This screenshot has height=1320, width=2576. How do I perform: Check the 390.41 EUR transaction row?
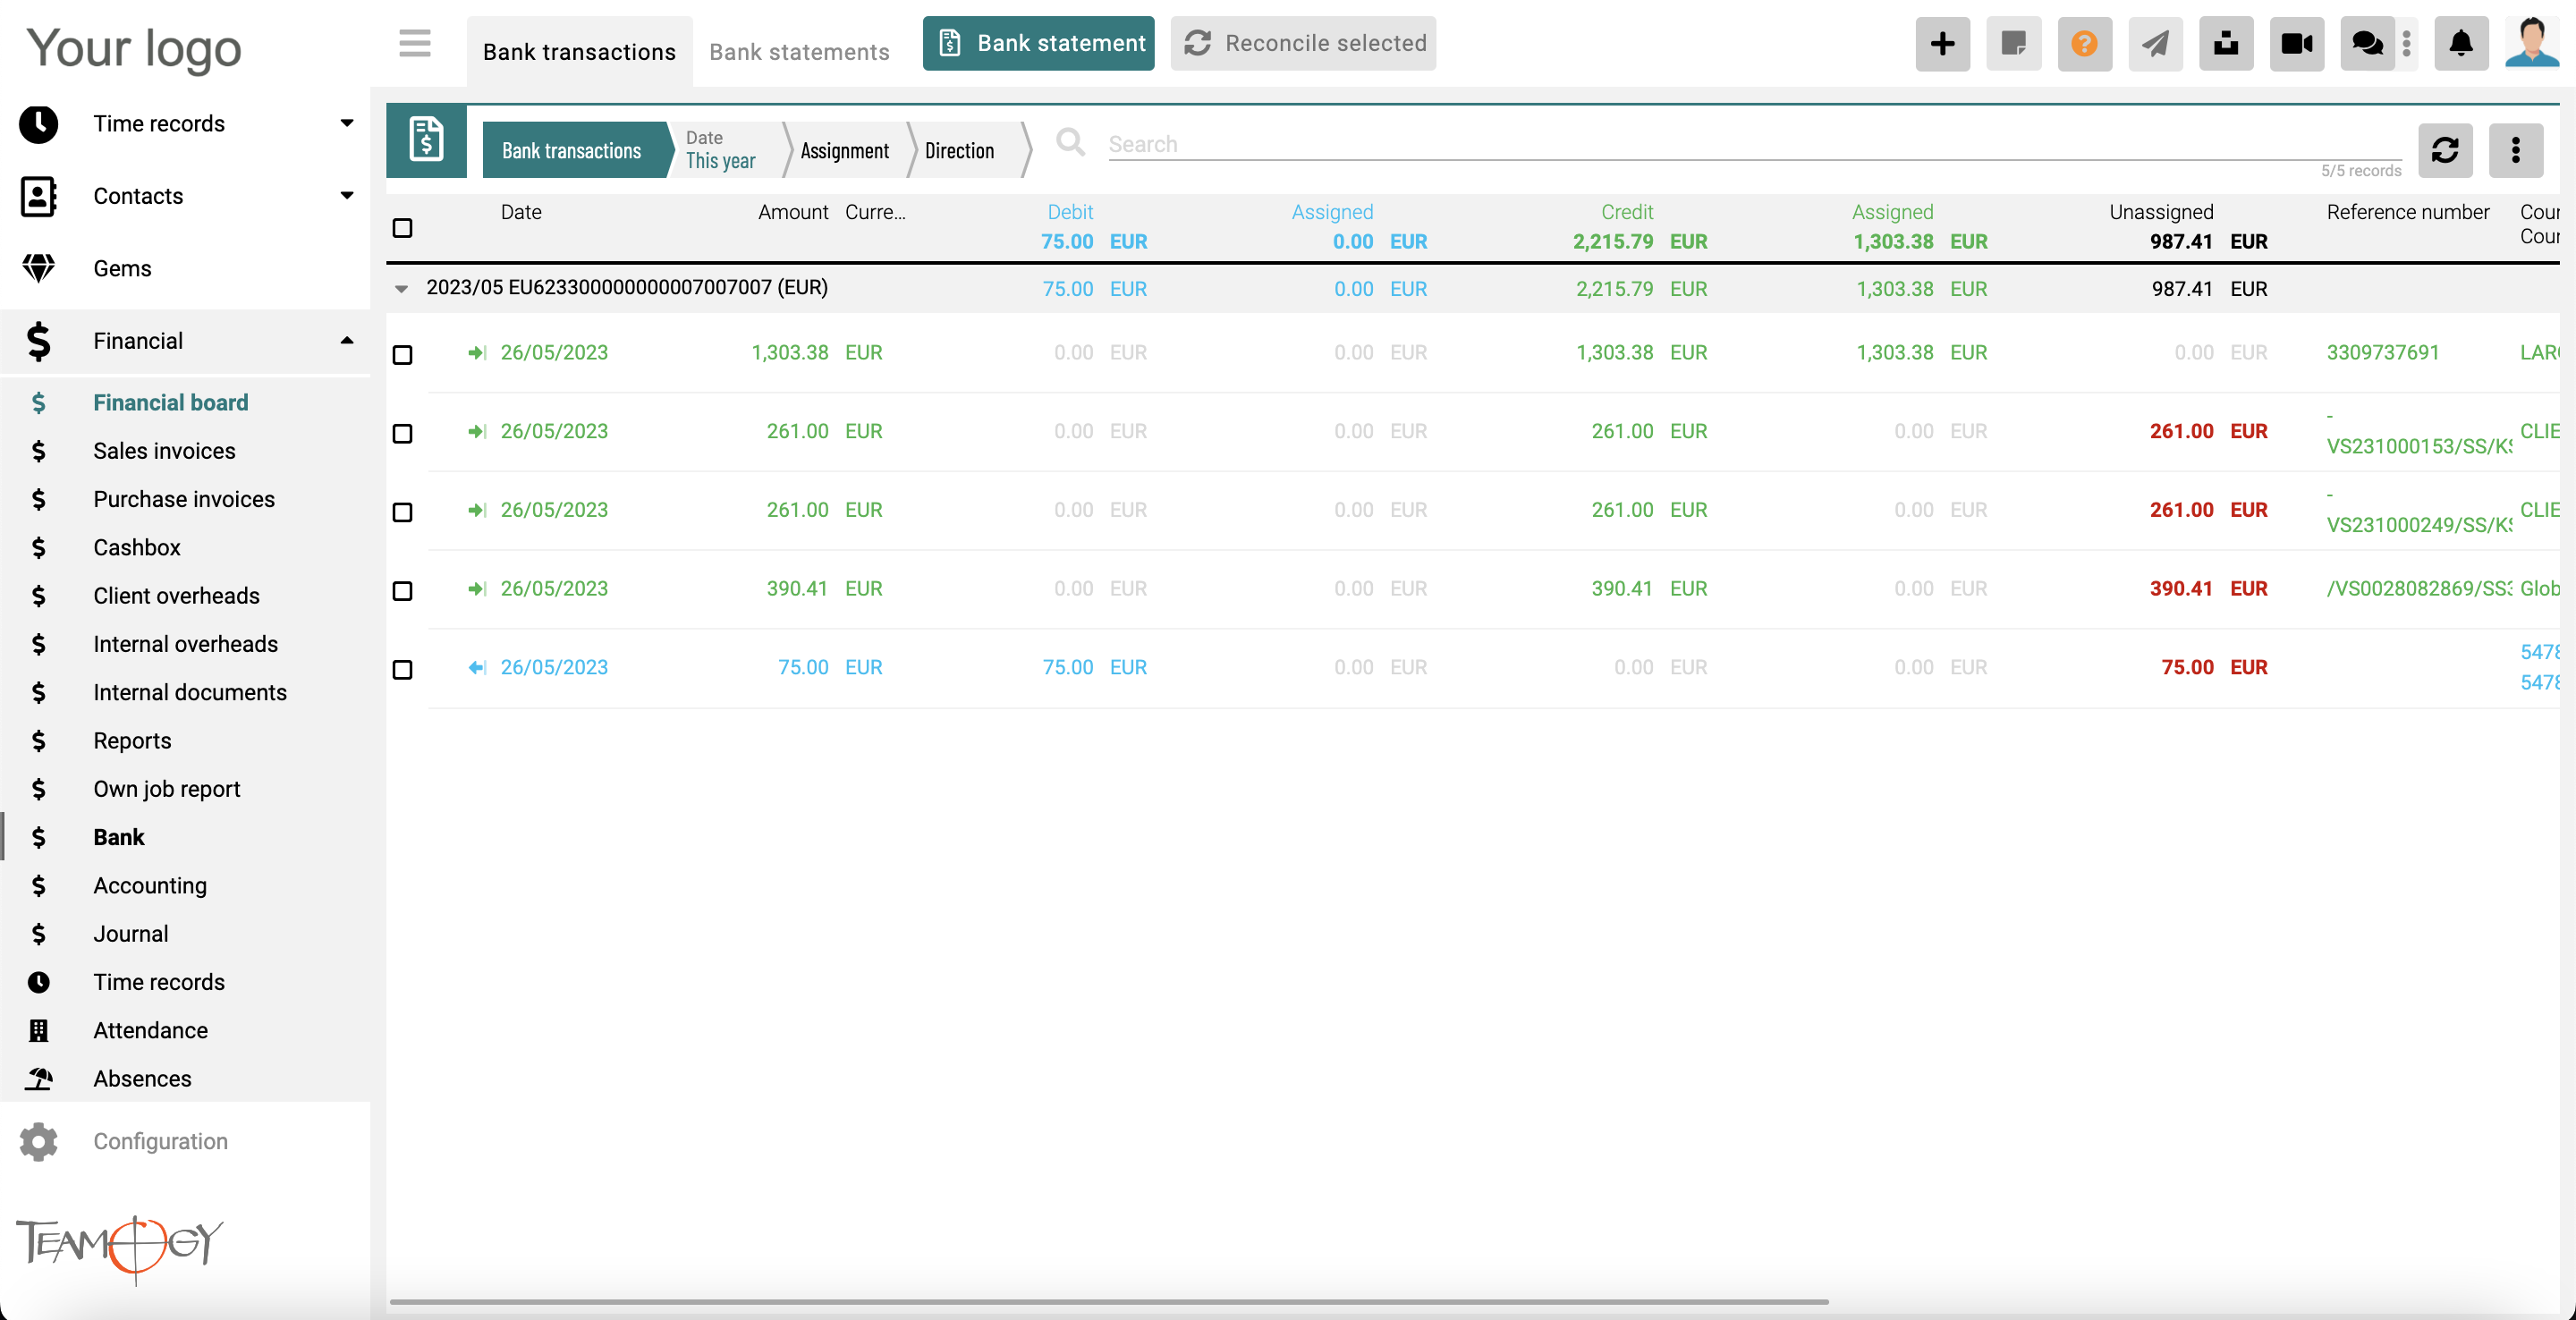pos(402,591)
